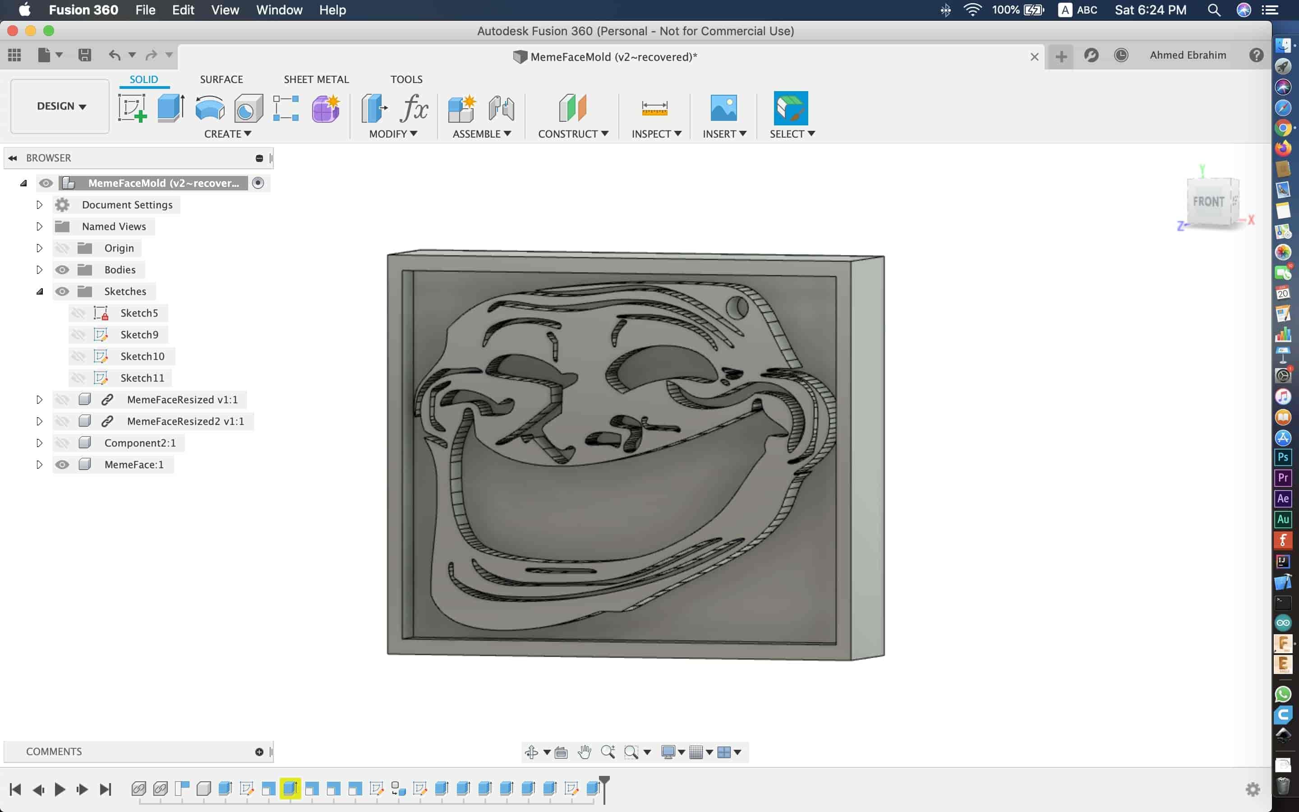
Task: Select the Pan hand icon
Action: click(585, 752)
